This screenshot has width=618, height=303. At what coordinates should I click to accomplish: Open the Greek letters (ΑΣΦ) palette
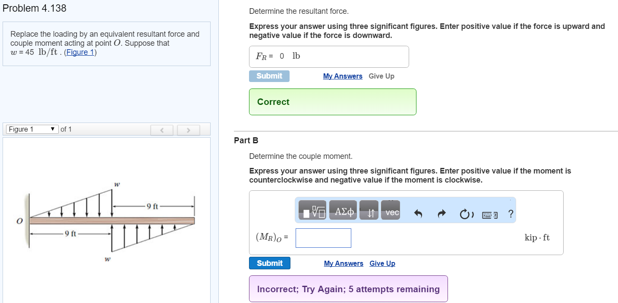click(x=343, y=211)
